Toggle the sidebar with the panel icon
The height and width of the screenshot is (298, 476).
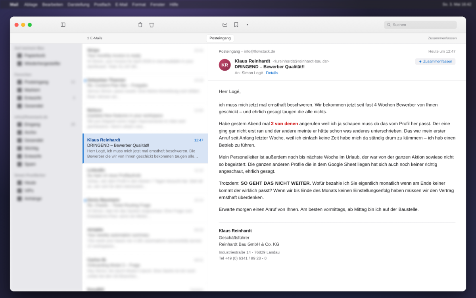[x=63, y=25]
